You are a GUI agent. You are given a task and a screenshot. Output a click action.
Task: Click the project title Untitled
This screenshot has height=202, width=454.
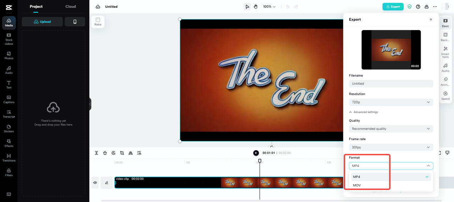click(111, 7)
